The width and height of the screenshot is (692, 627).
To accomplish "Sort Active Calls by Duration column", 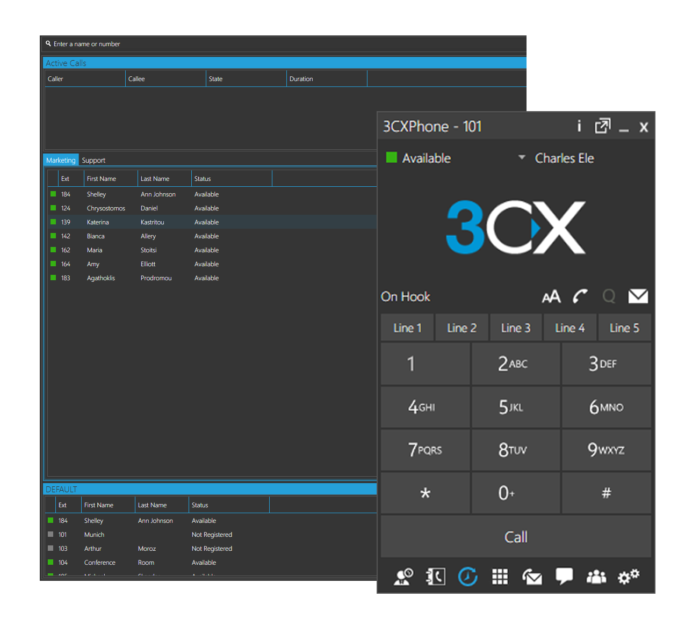I will 327,79.
